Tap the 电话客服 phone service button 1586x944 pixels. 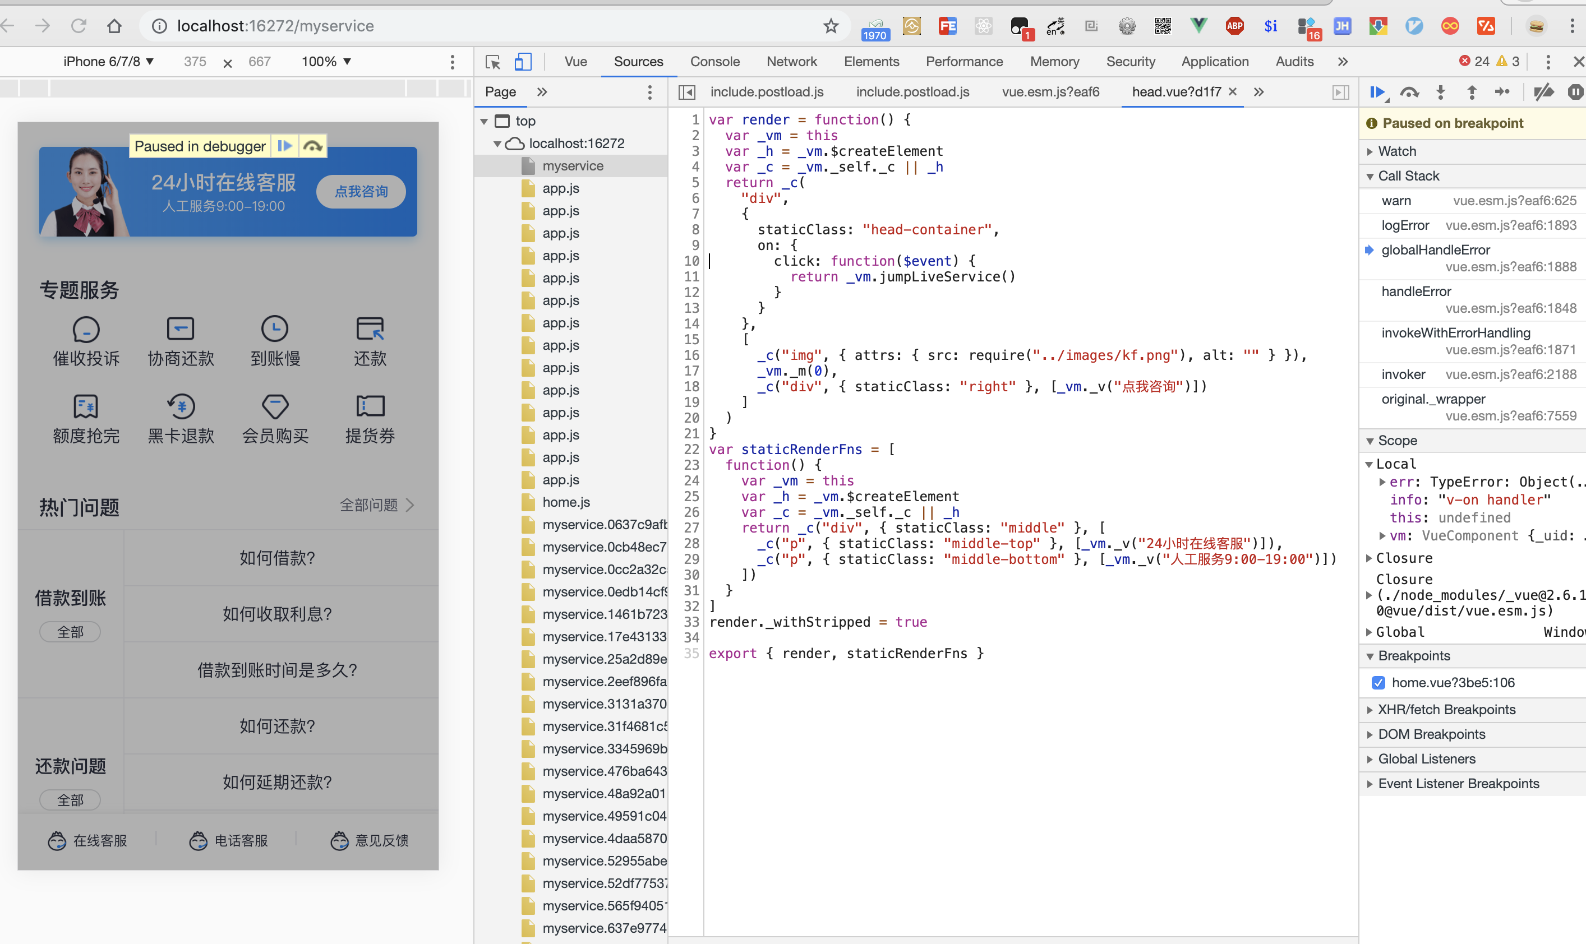pos(228,841)
